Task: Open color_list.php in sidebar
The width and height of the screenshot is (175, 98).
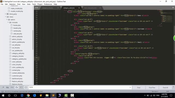Action: [x=16, y=65]
